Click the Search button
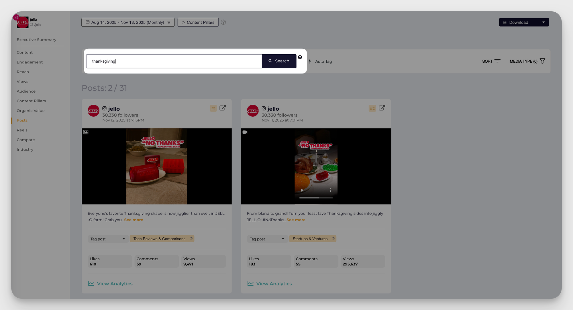This screenshot has height=310, width=573. (279, 61)
